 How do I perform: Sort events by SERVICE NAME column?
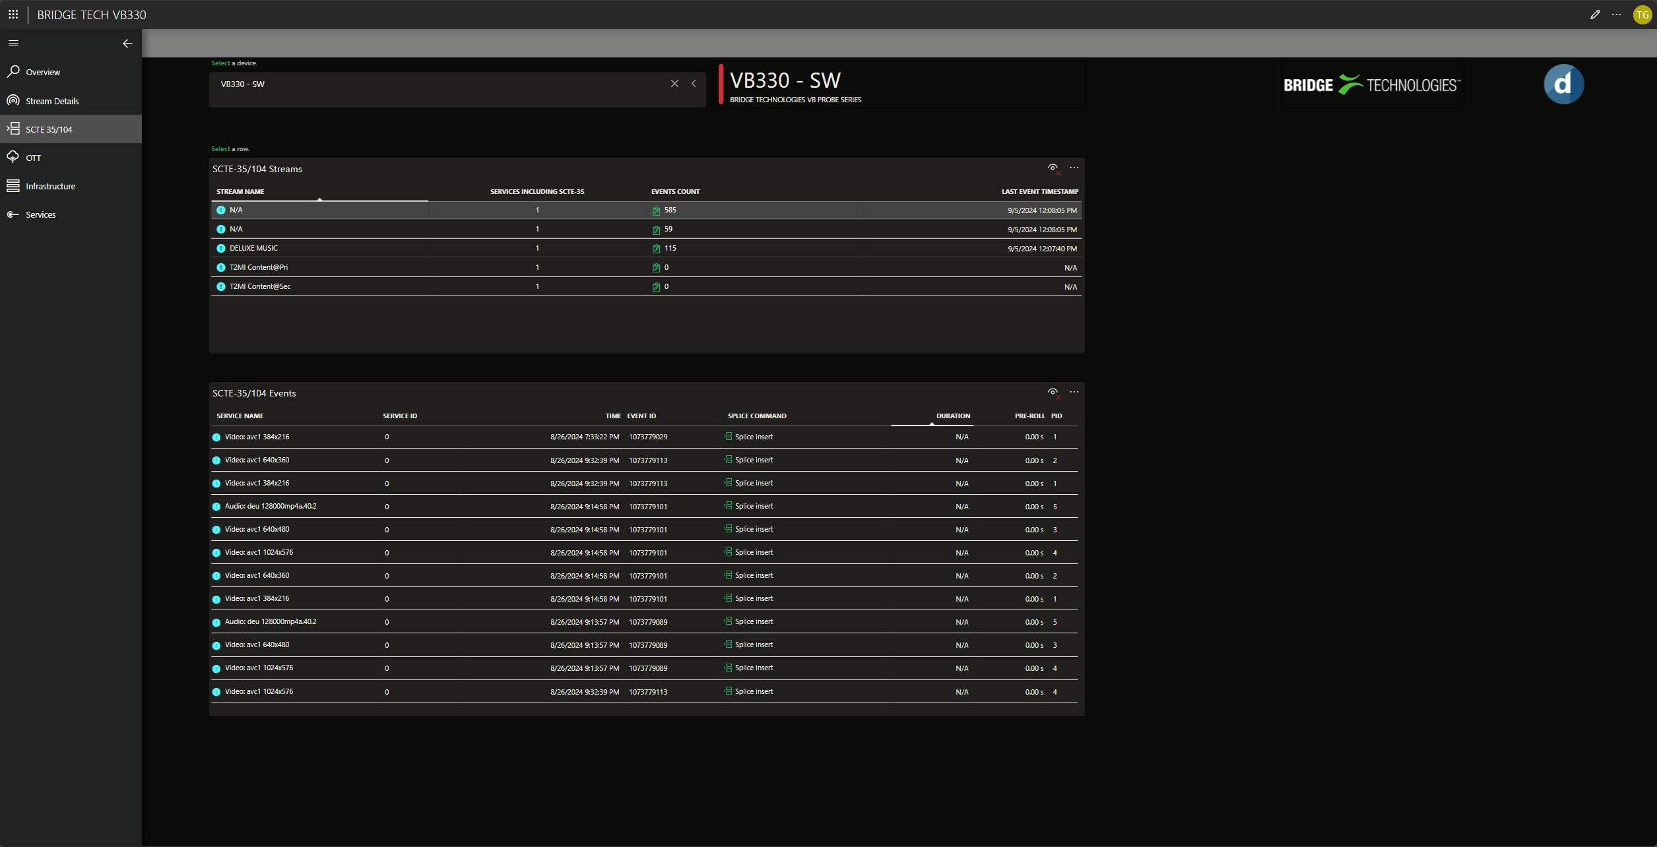(x=240, y=416)
